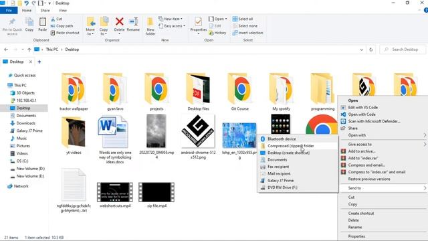
Task: Select the My spotify folder
Action: pos(281,92)
